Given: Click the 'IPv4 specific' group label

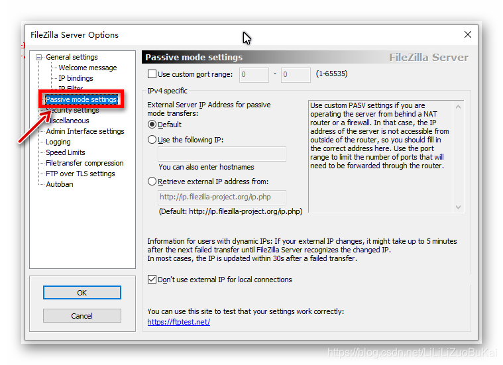Looking at the screenshot, I should (167, 91).
